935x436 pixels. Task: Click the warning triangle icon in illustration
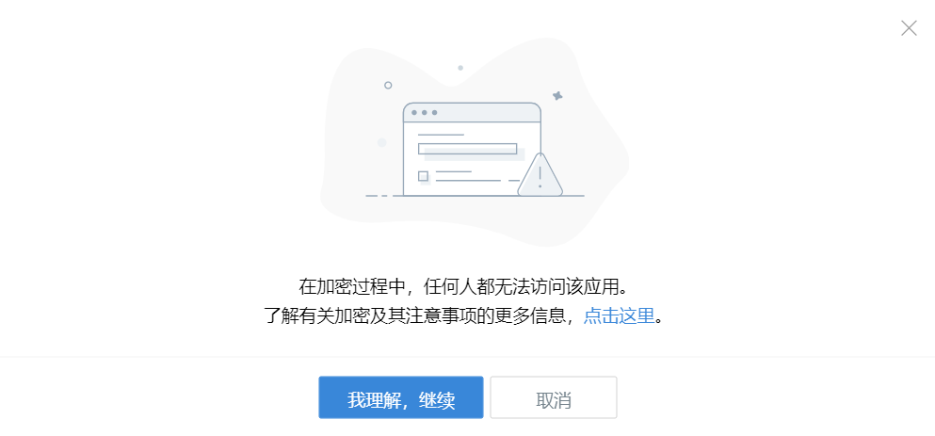click(540, 175)
